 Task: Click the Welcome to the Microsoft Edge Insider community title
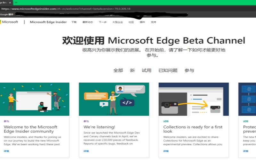[x=30, y=129]
